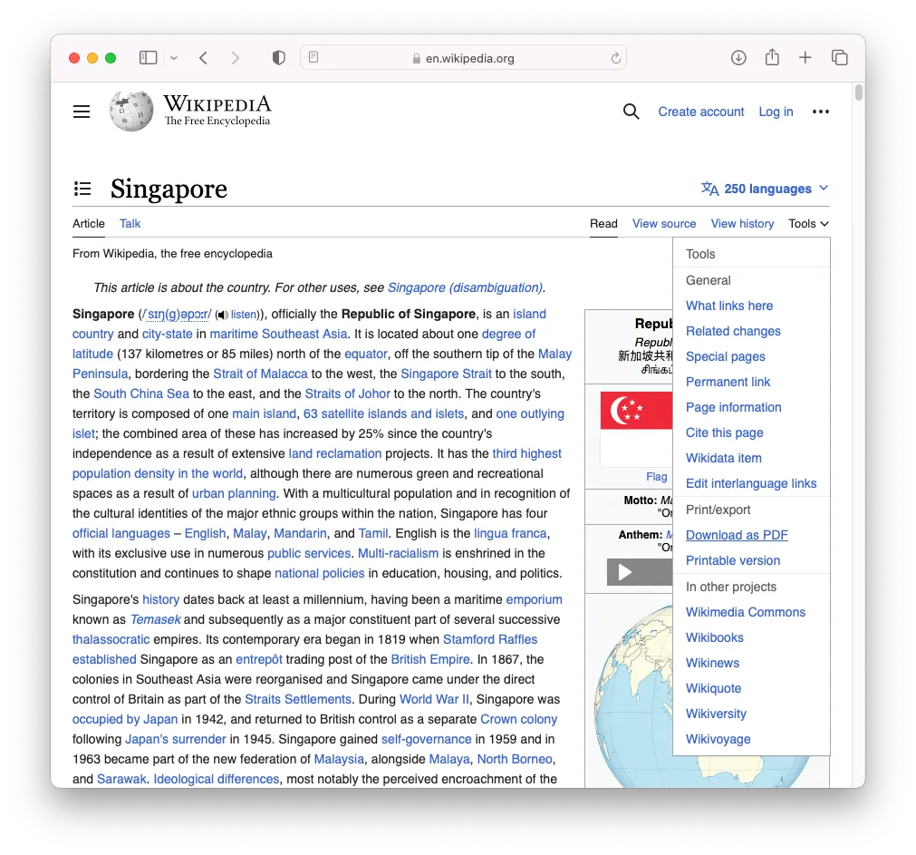Open Wikimedia Commons project link
This screenshot has width=916, height=855.
point(746,612)
